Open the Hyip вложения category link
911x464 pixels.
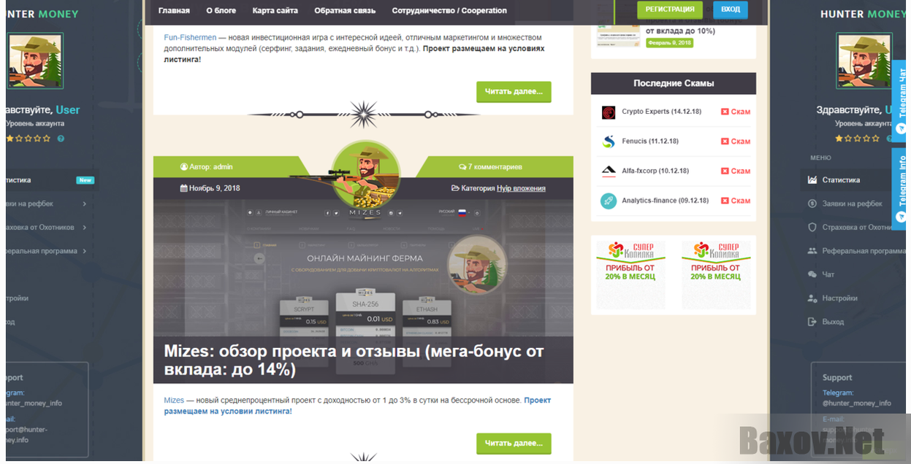pos(521,188)
